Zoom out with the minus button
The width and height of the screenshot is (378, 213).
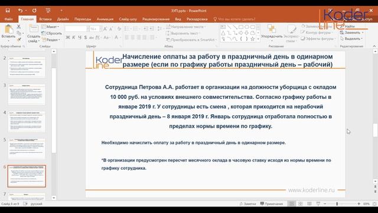coord(325,204)
